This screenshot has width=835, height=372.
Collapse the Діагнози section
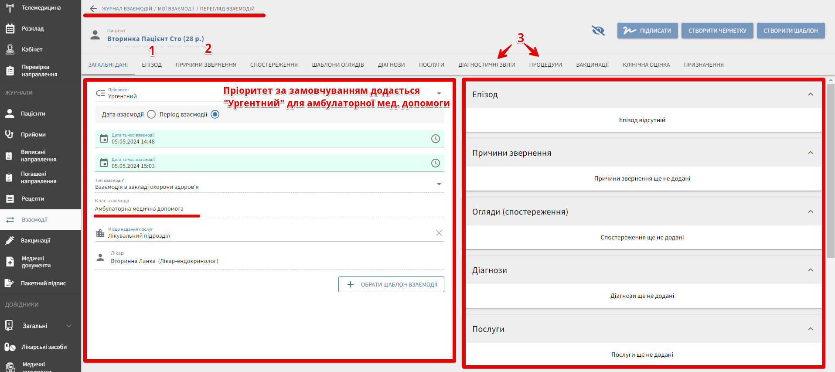pos(810,270)
